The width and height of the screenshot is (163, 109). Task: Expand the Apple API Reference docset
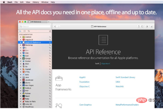21,42
